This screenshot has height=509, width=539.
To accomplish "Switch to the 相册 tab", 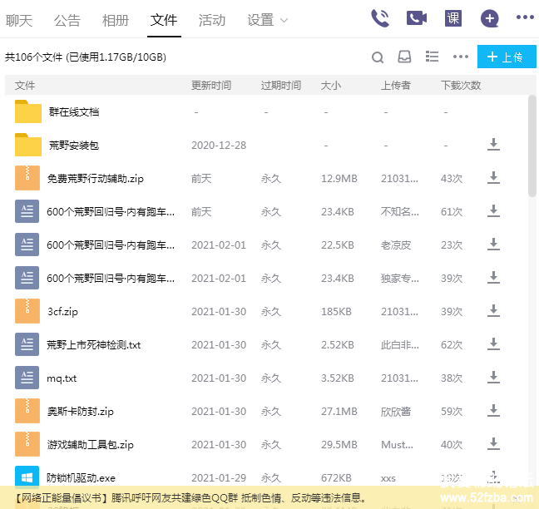I will [116, 20].
